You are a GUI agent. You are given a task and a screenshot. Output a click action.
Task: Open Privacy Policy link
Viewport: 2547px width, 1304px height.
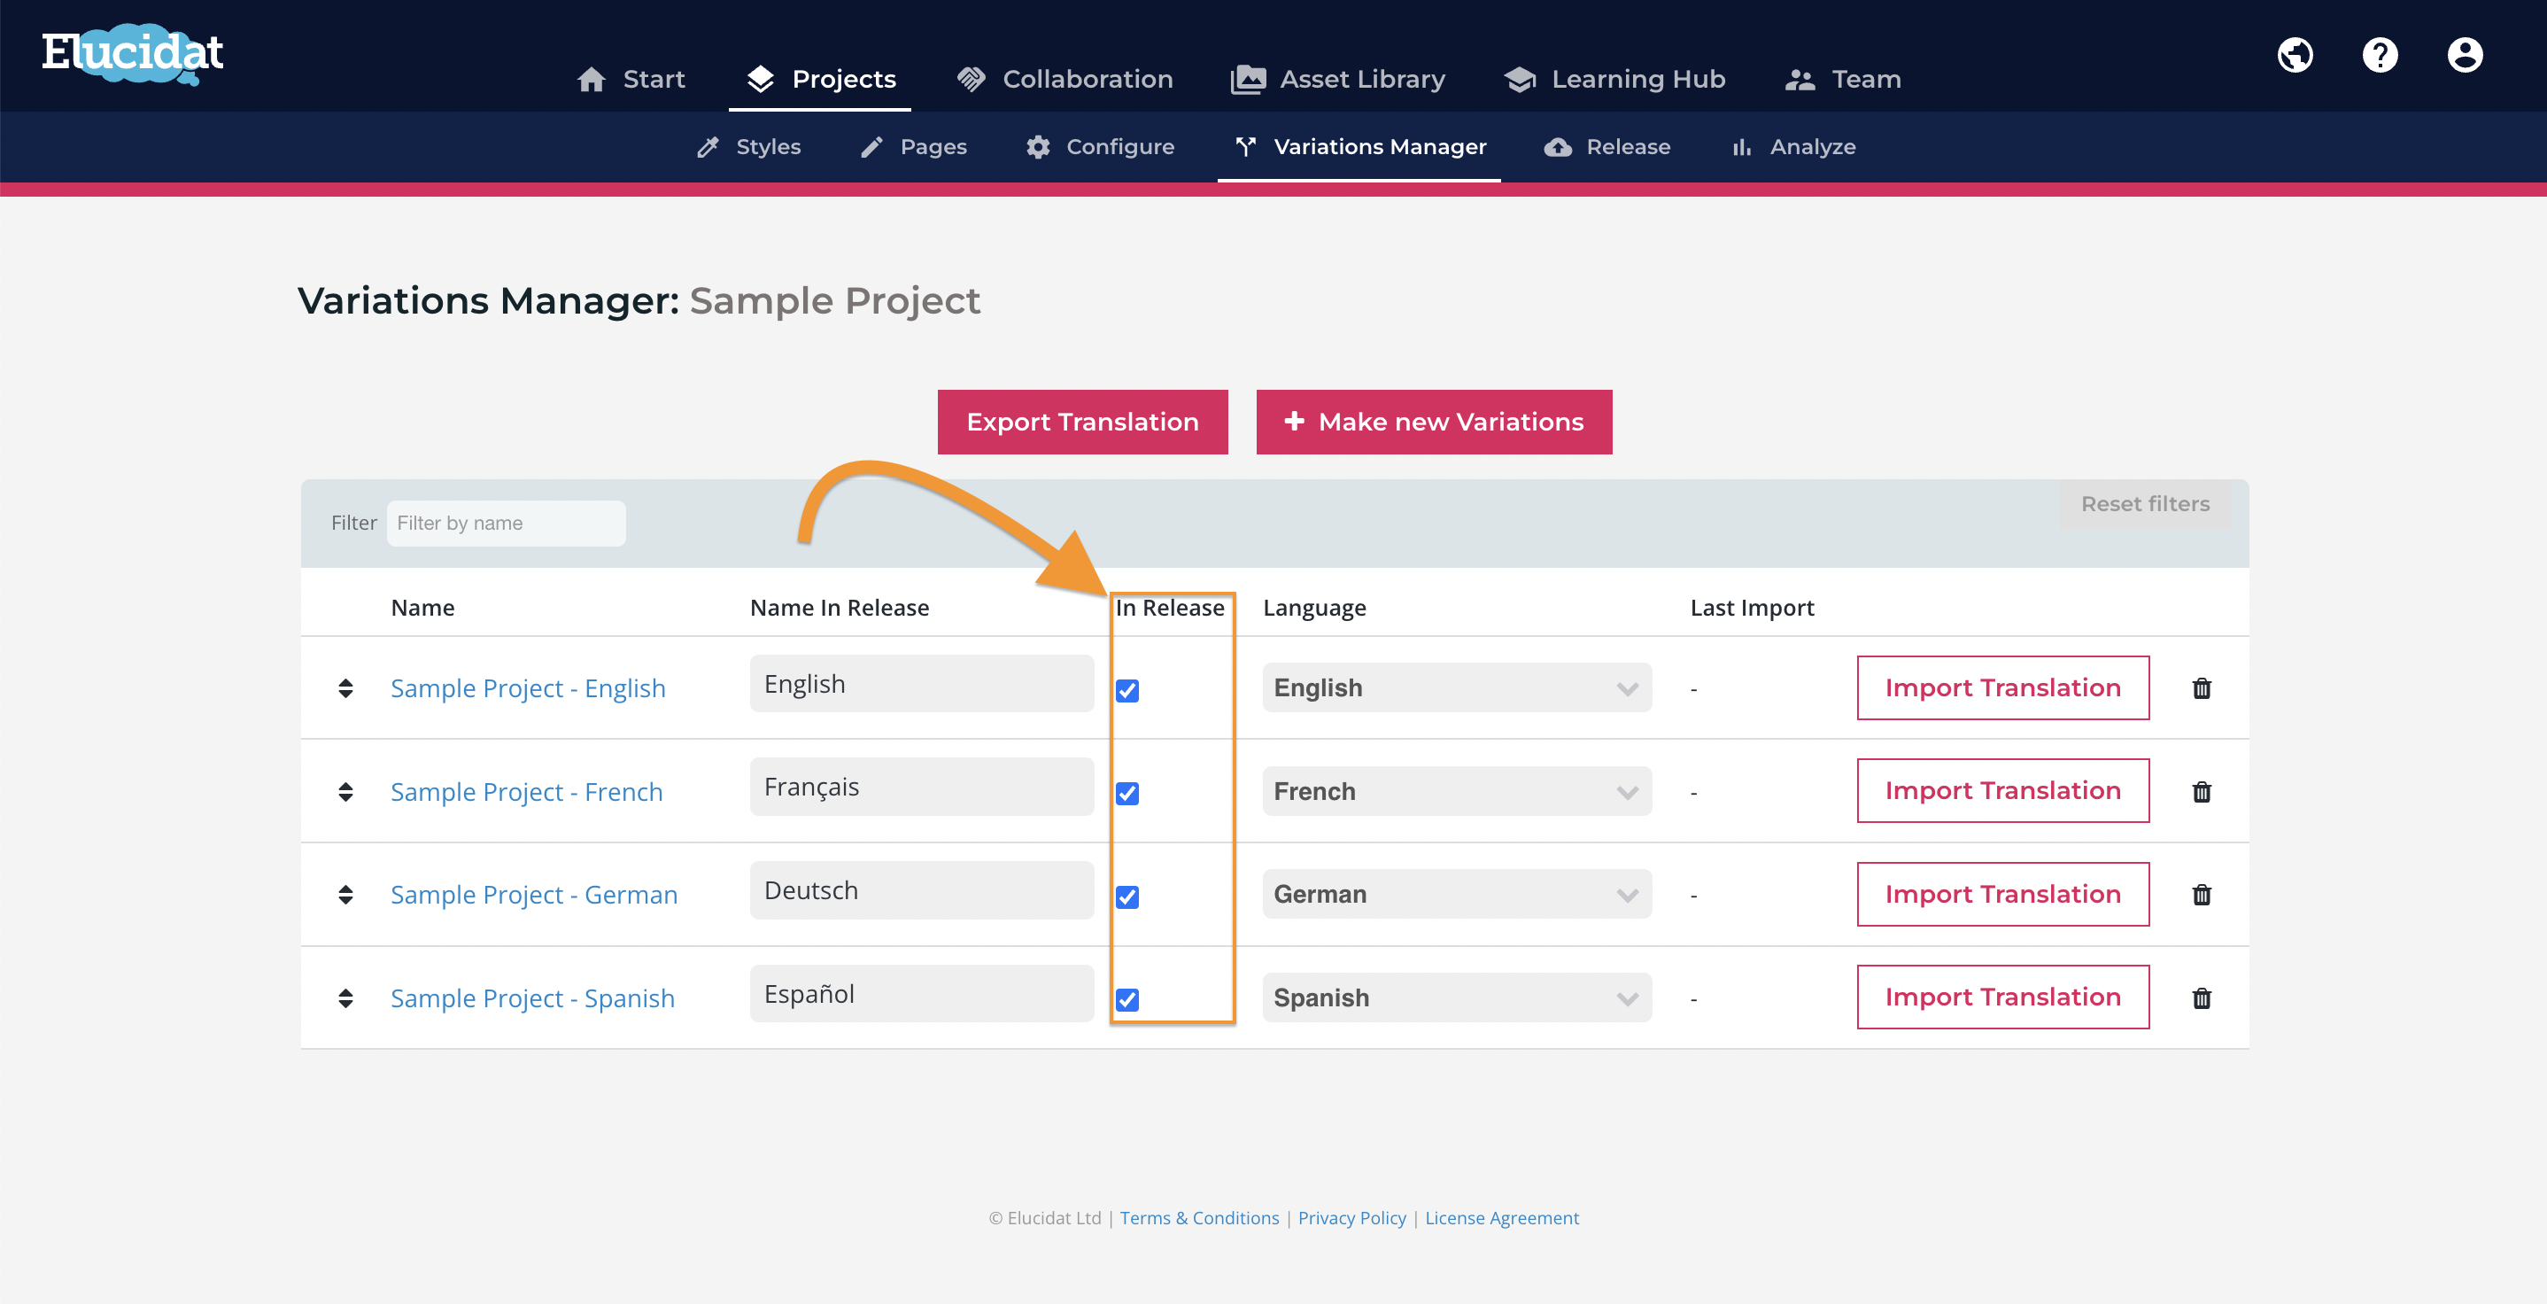(1351, 1218)
